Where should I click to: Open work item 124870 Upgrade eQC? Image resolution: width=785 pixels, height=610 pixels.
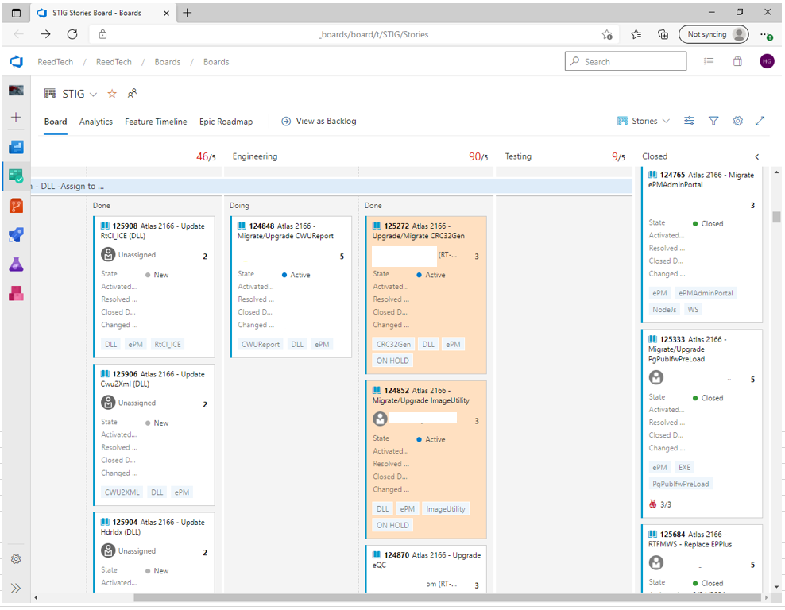(x=427, y=560)
